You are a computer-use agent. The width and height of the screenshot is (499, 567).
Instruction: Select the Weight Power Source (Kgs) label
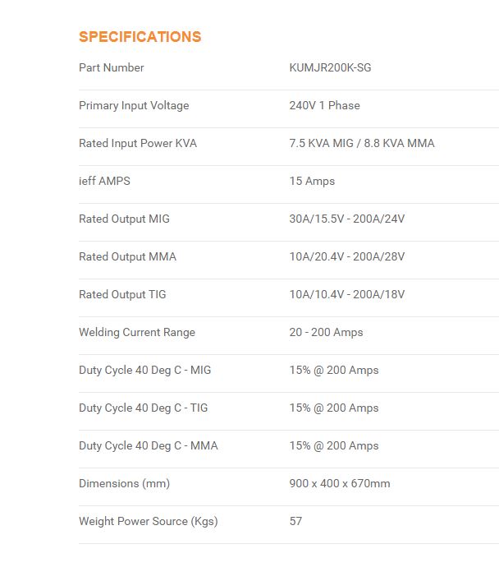click(149, 522)
